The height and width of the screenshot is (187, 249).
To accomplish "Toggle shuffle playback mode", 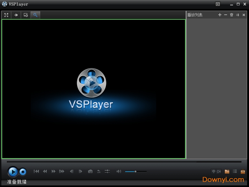I will 107,171.
